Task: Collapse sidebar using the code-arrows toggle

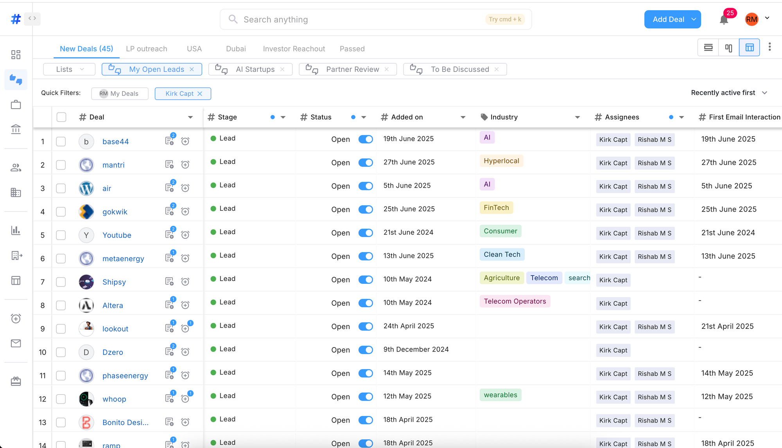Action: (32, 18)
